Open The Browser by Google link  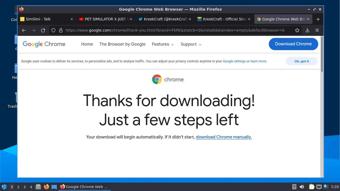(x=122, y=44)
